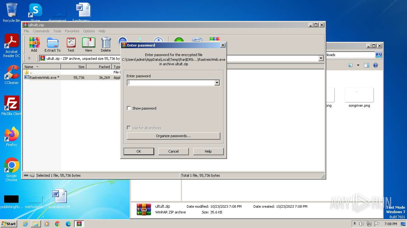This screenshot has height=228, width=407.
Task: Click the Extract To toolbar icon
Action: 52,44
